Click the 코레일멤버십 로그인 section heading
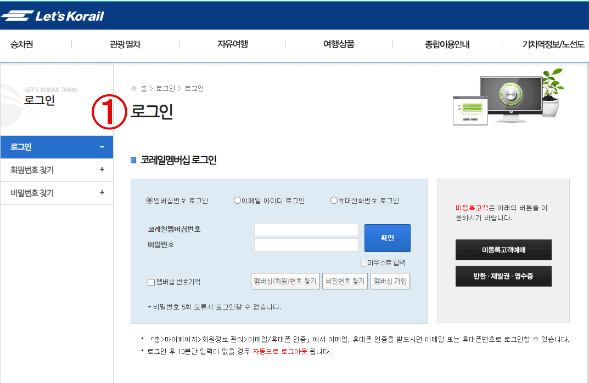589x383 pixels. coord(178,160)
